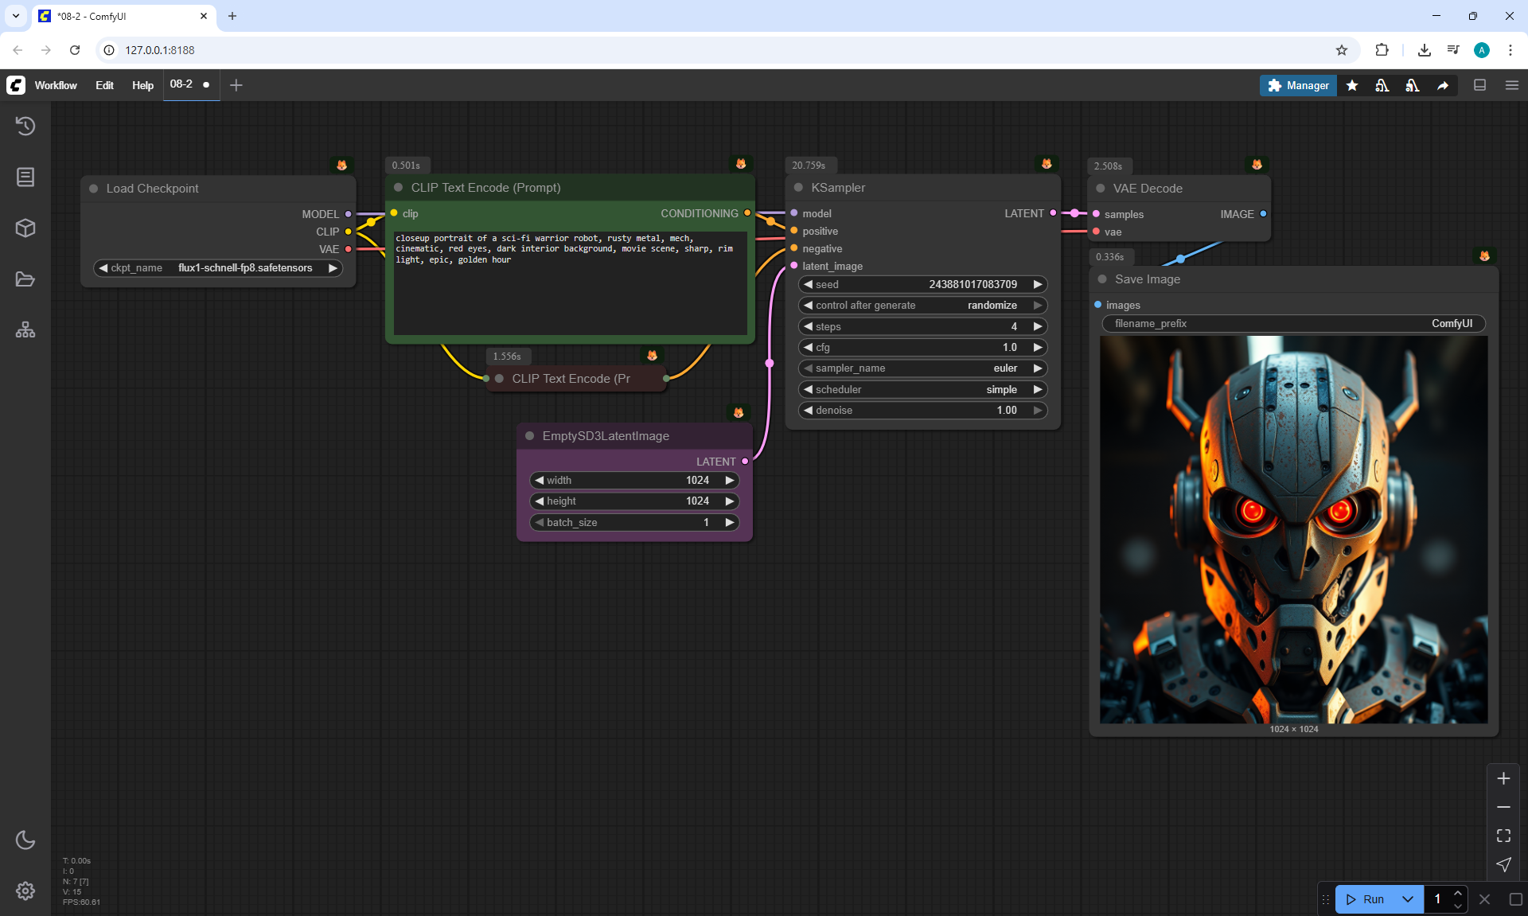This screenshot has height=916, width=1528.
Task: Click the share arrow icon
Action: tap(1443, 85)
